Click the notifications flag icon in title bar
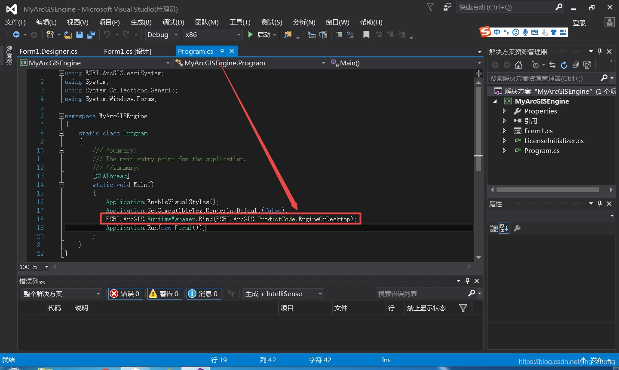619x370 pixels. 430,7
